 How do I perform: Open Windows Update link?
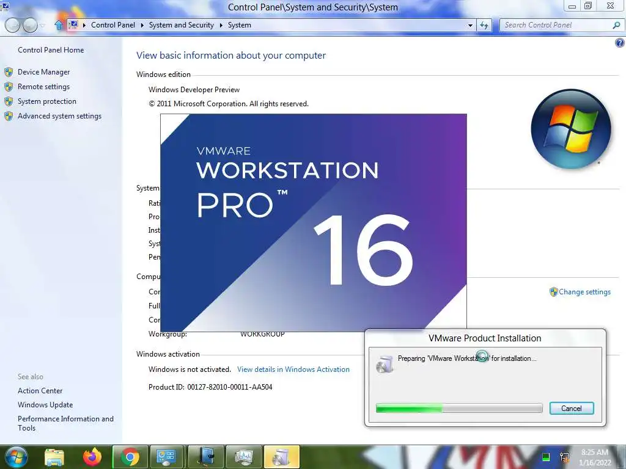pyautogui.click(x=45, y=405)
